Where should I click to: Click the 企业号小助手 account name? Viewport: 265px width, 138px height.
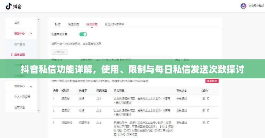pyautogui.click(x=256, y=6)
